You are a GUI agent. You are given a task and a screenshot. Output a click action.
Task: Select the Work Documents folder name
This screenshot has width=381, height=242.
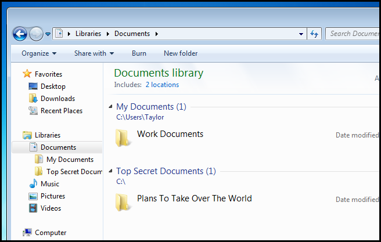(170, 134)
